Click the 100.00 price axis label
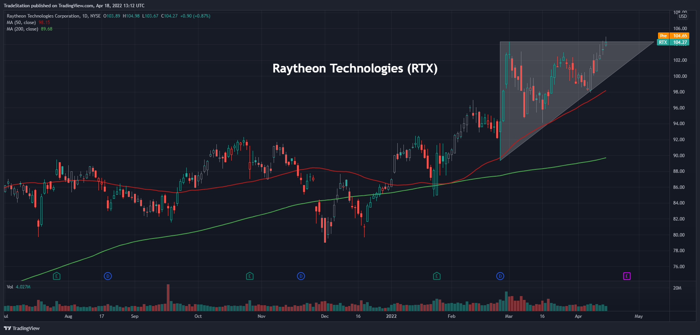700x335 pixels. [x=680, y=76]
